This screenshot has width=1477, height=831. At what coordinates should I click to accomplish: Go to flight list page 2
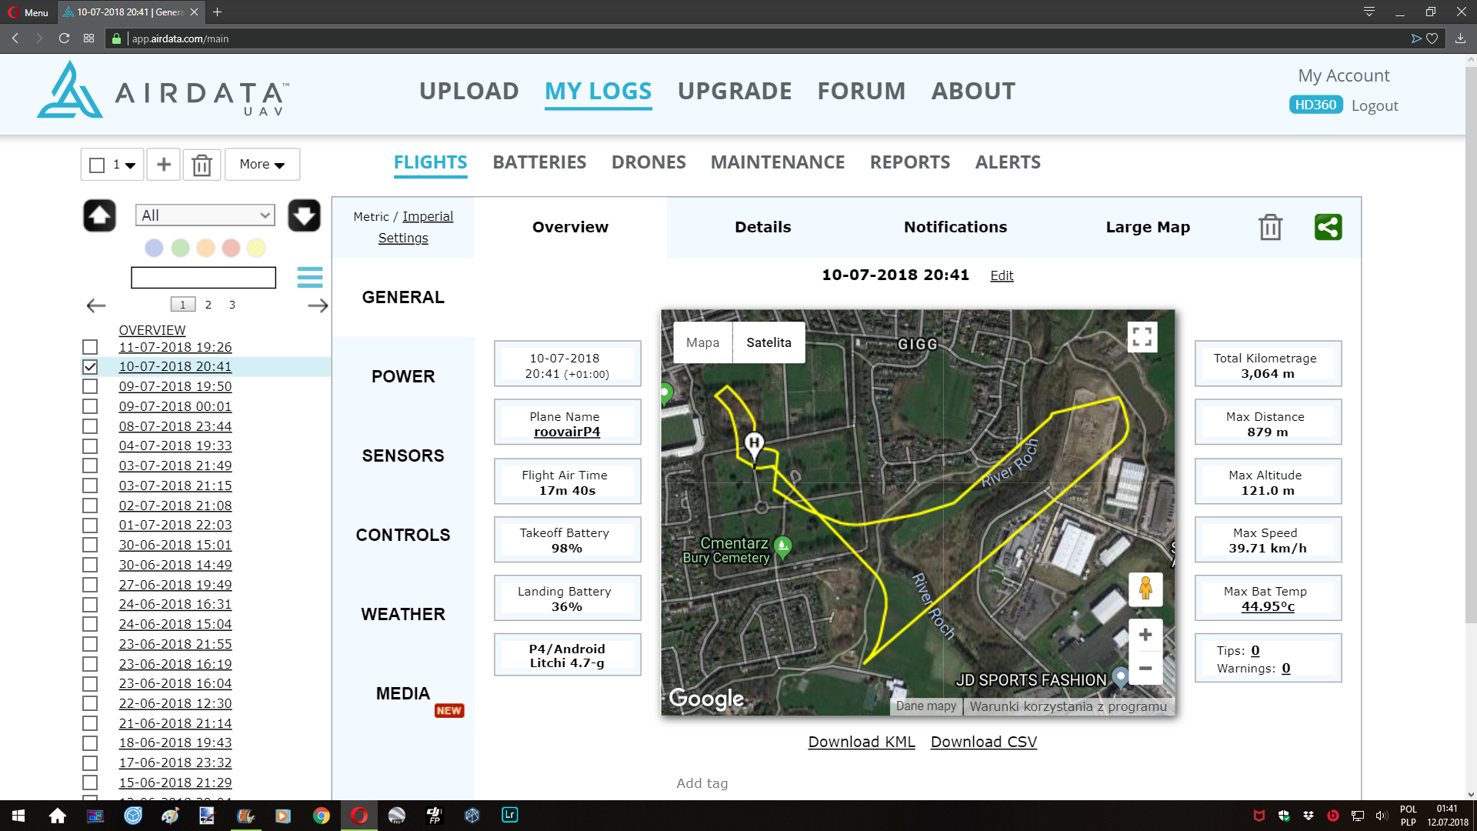[208, 305]
